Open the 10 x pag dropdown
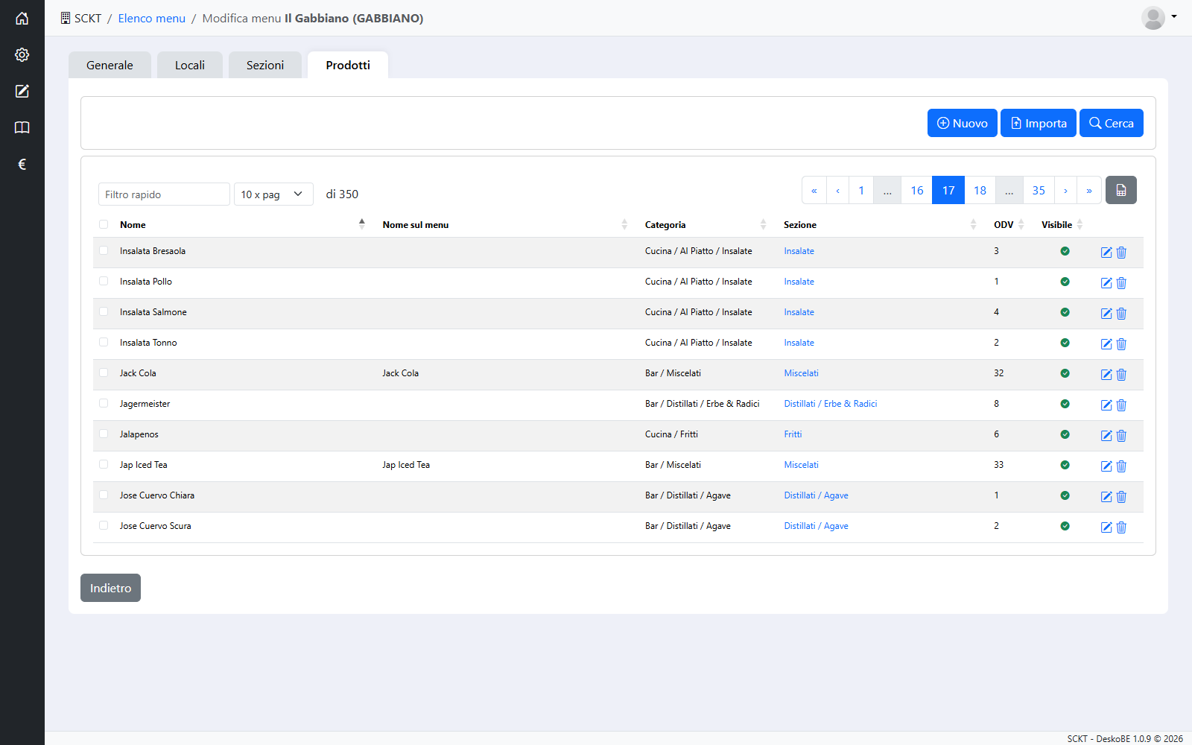 [x=273, y=194]
